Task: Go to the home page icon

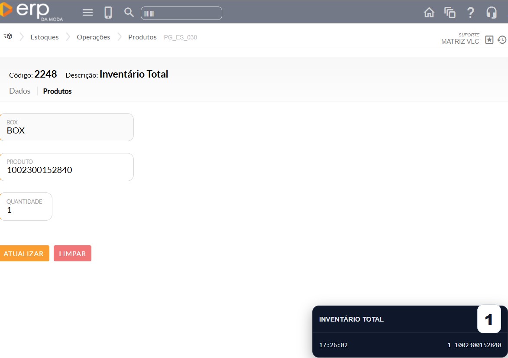Action: [x=429, y=13]
